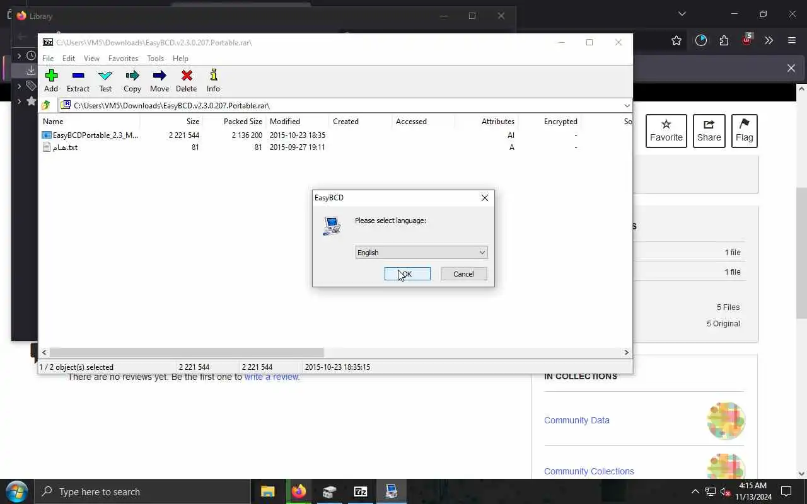Open muted volume icon in system tray
The image size is (807, 504).
click(x=726, y=491)
